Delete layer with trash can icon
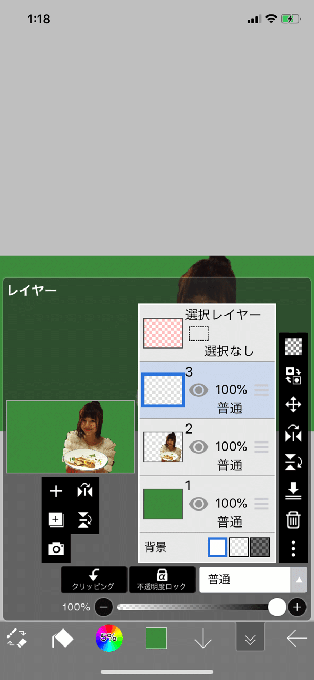 (x=293, y=520)
